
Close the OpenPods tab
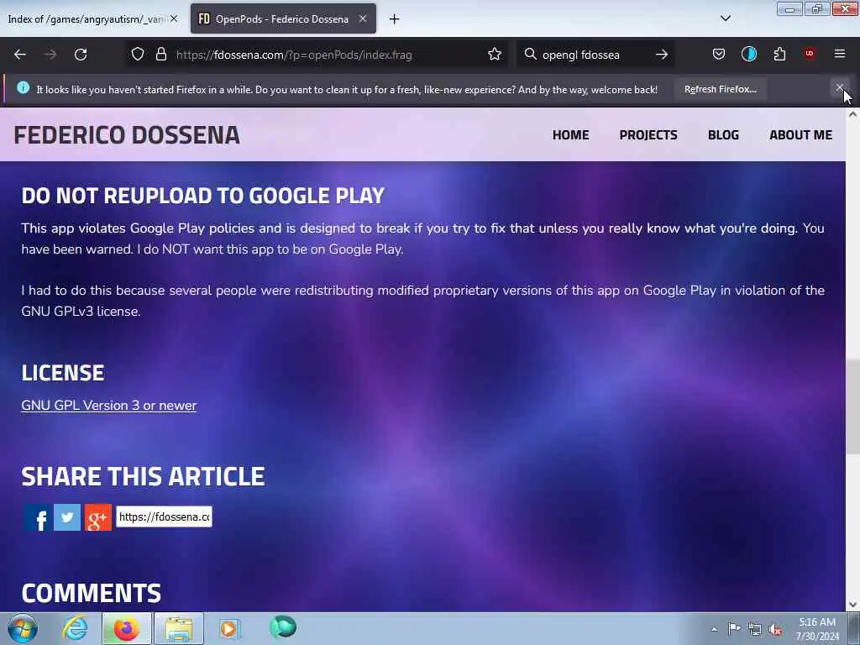pos(363,18)
